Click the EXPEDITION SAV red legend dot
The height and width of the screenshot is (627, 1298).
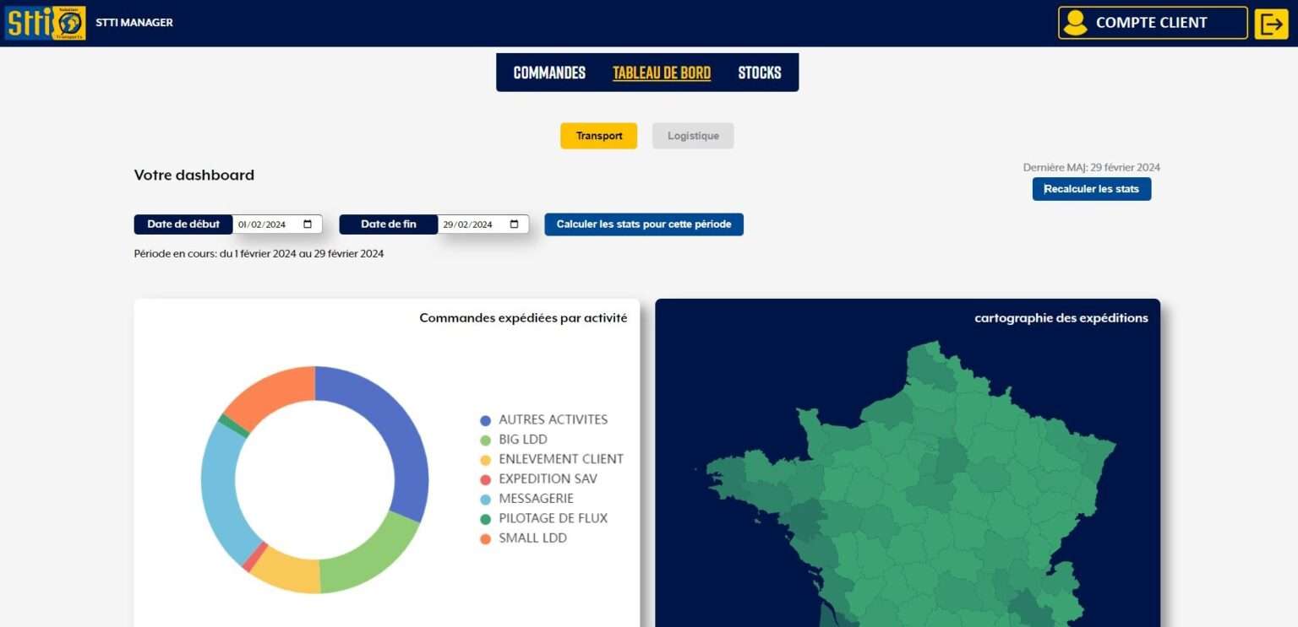[485, 478]
